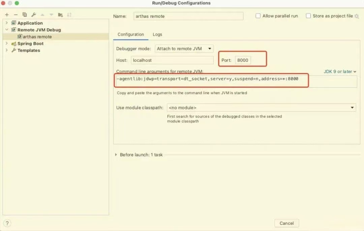Click the Name input field
Image resolution: width=364 pixels, height=231 pixels.
pyautogui.click(x=188, y=16)
